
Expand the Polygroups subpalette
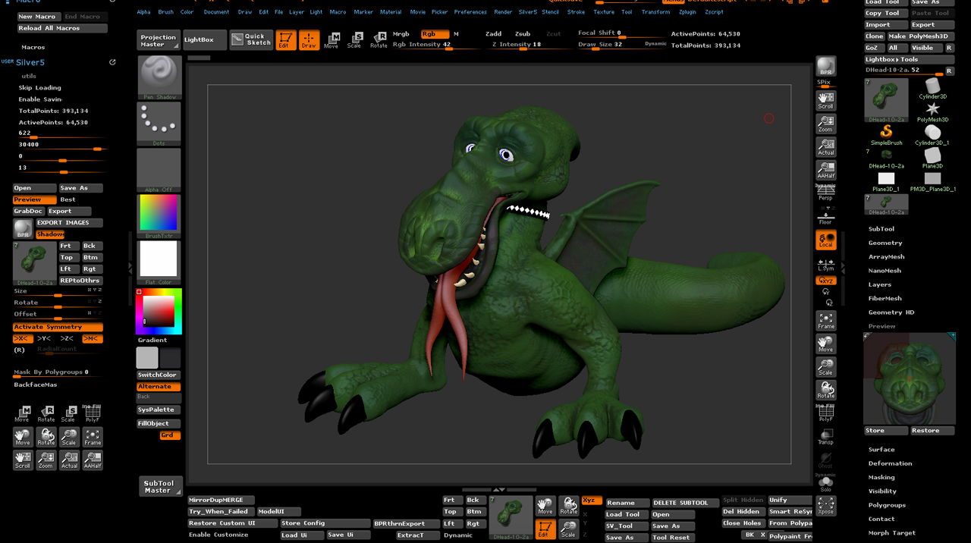[887, 505]
